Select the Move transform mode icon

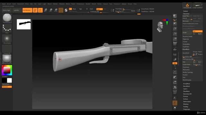46,10
